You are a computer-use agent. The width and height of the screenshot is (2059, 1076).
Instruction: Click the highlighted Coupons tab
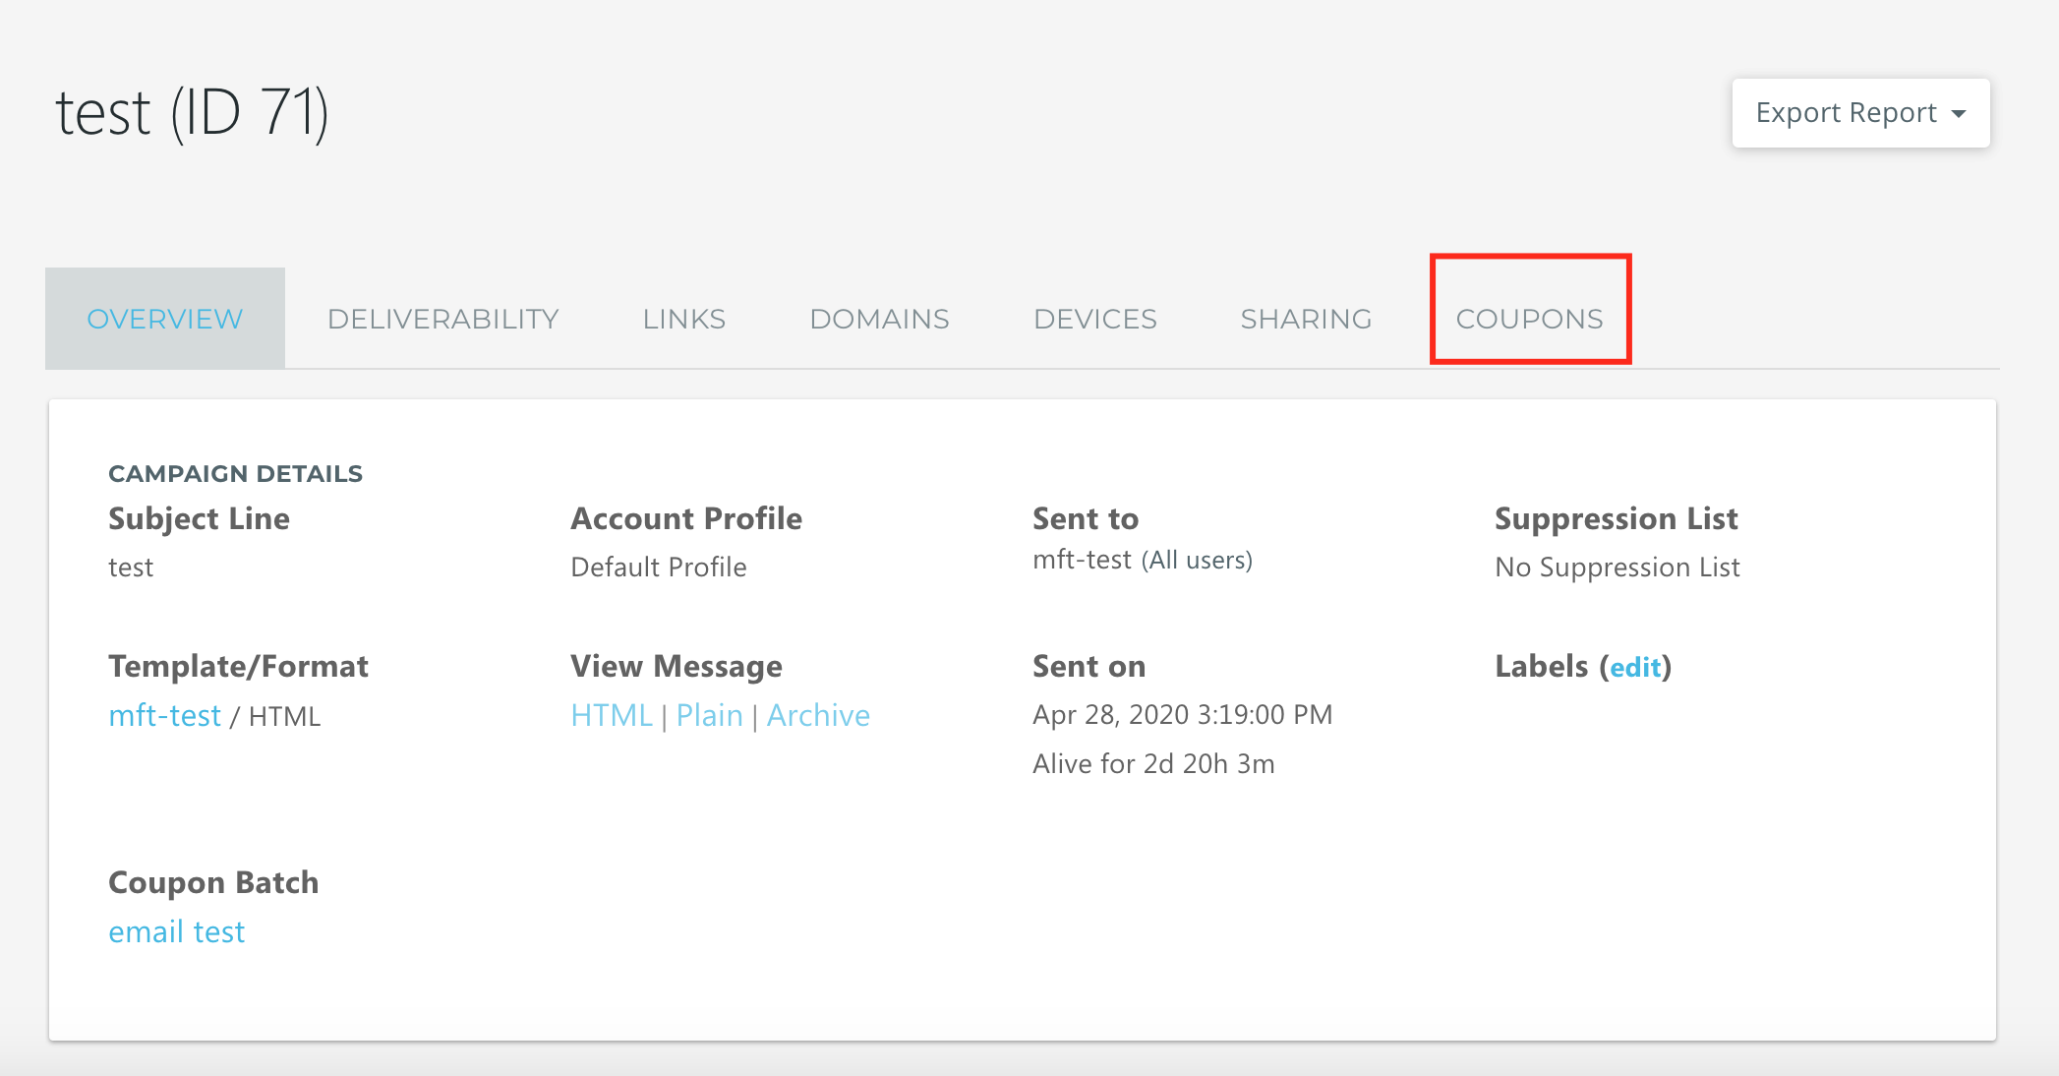click(1529, 319)
